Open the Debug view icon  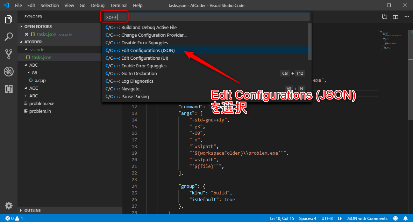pos(8,72)
